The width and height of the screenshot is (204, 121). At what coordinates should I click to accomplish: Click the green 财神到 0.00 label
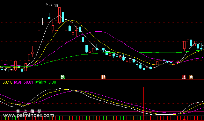click(45, 82)
